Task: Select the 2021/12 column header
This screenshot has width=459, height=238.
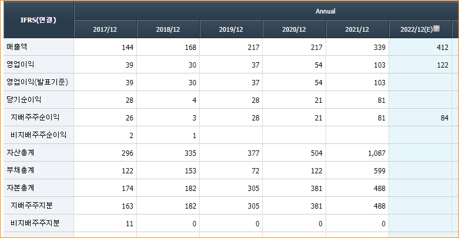Action: click(x=357, y=29)
